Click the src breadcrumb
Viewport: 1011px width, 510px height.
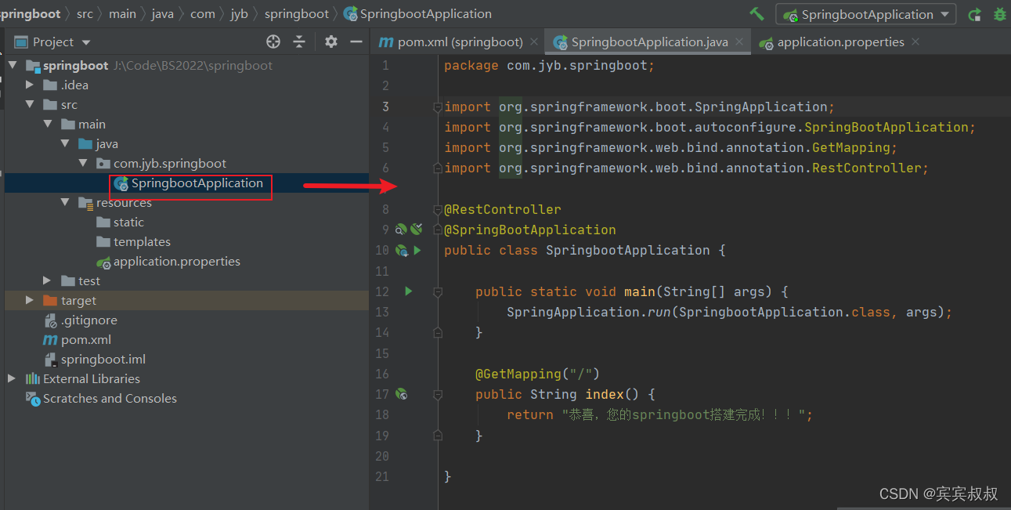(85, 13)
